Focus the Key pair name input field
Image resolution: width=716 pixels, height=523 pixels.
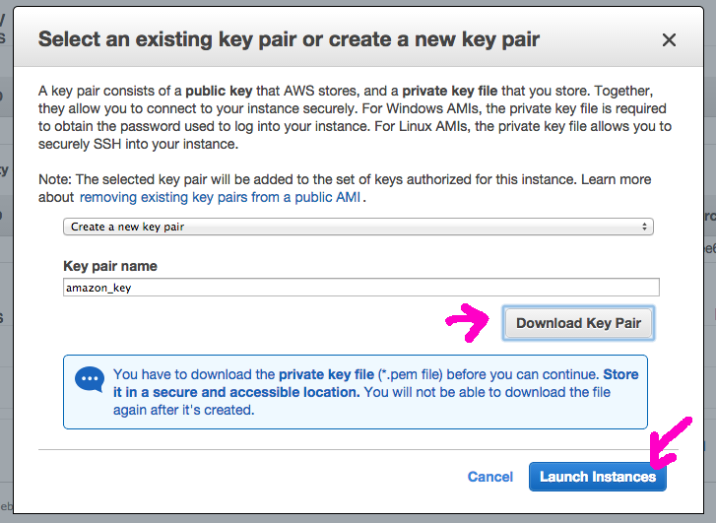[361, 288]
